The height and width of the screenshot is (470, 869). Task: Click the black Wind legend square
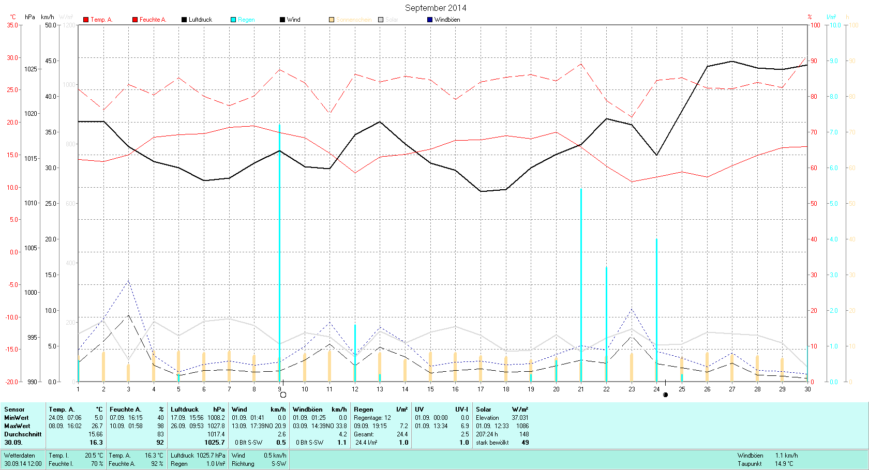282,20
